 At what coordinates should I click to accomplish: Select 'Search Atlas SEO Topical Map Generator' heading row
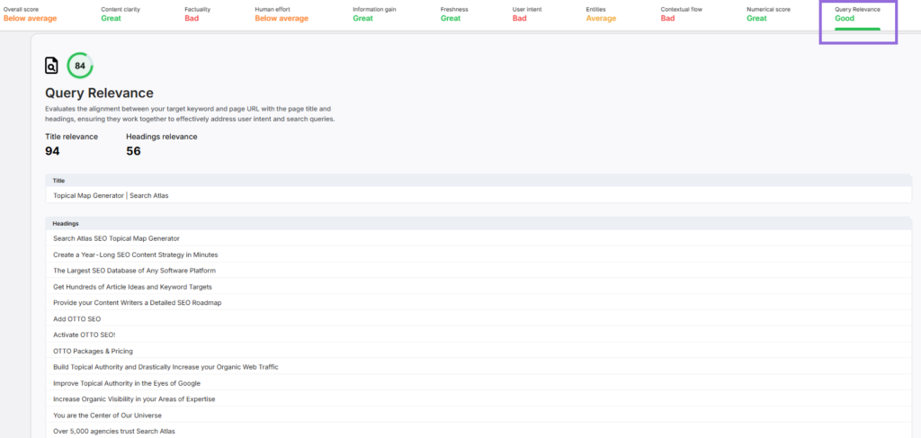pyautogui.click(x=478, y=238)
